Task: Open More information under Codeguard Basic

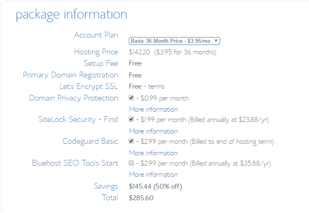Action: [x=153, y=153]
